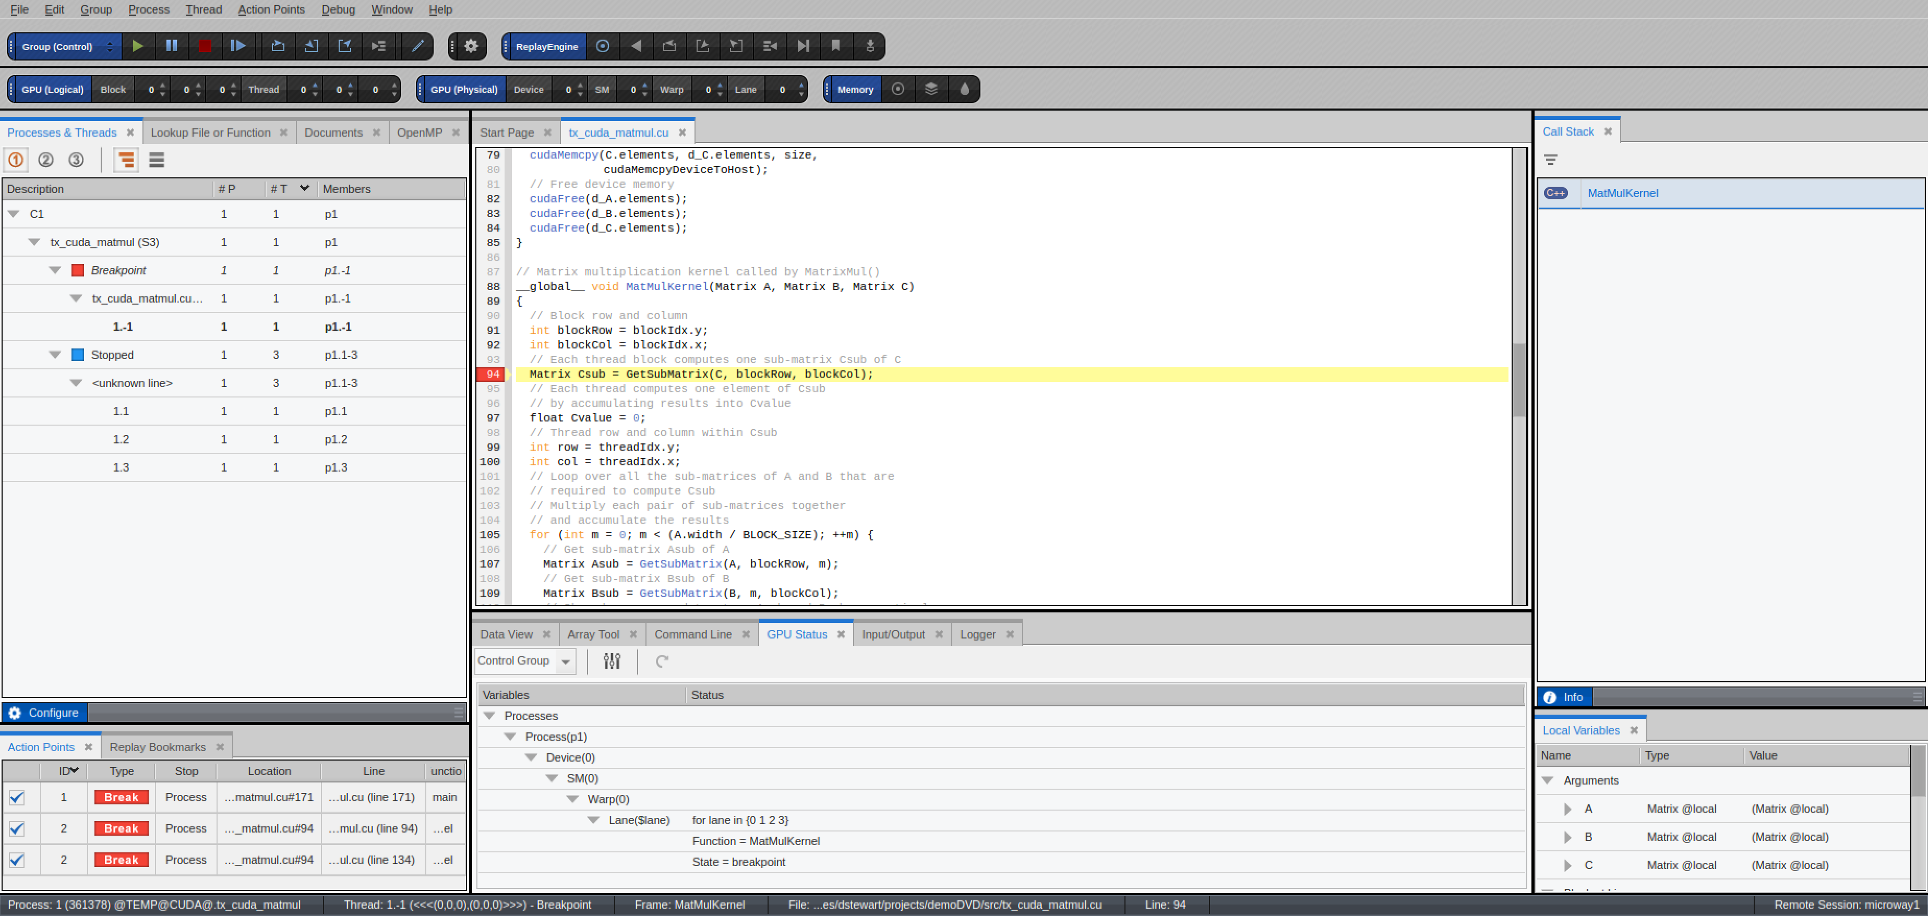Select MatMulKernel frame in Call Stack

pyautogui.click(x=1730, y=193)
